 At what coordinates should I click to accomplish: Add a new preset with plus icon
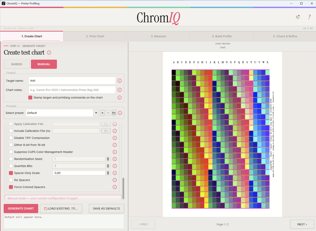click(x=102, y=113)
